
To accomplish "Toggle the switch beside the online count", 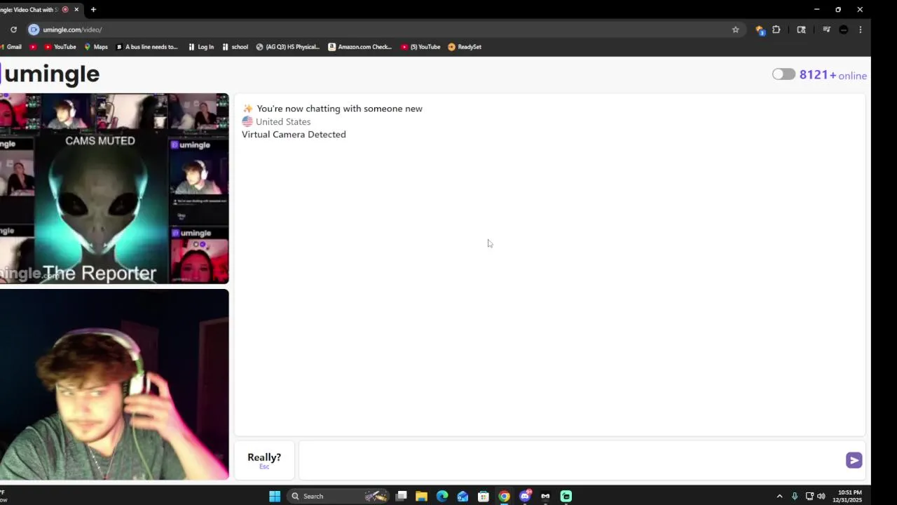I will (783, 74).
